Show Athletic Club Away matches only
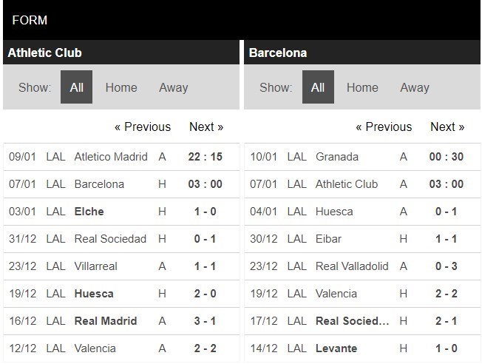The width and height of the screenshot is (482, 364). pyautogui.click(x=174, y=87)
